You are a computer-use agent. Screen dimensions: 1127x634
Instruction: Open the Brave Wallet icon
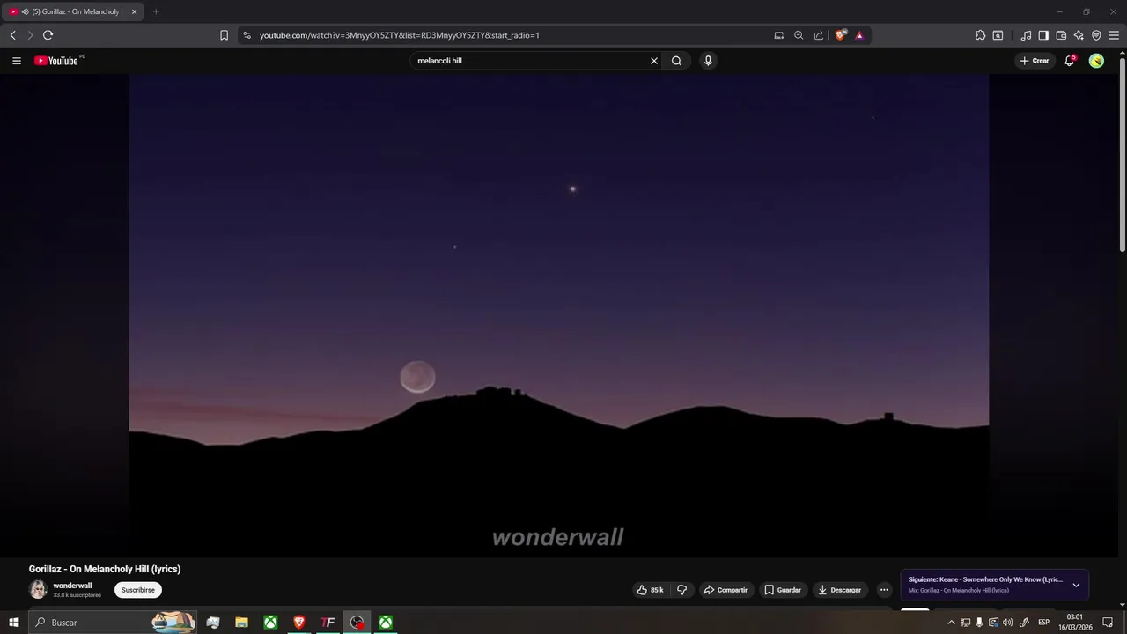[1061, 35]
